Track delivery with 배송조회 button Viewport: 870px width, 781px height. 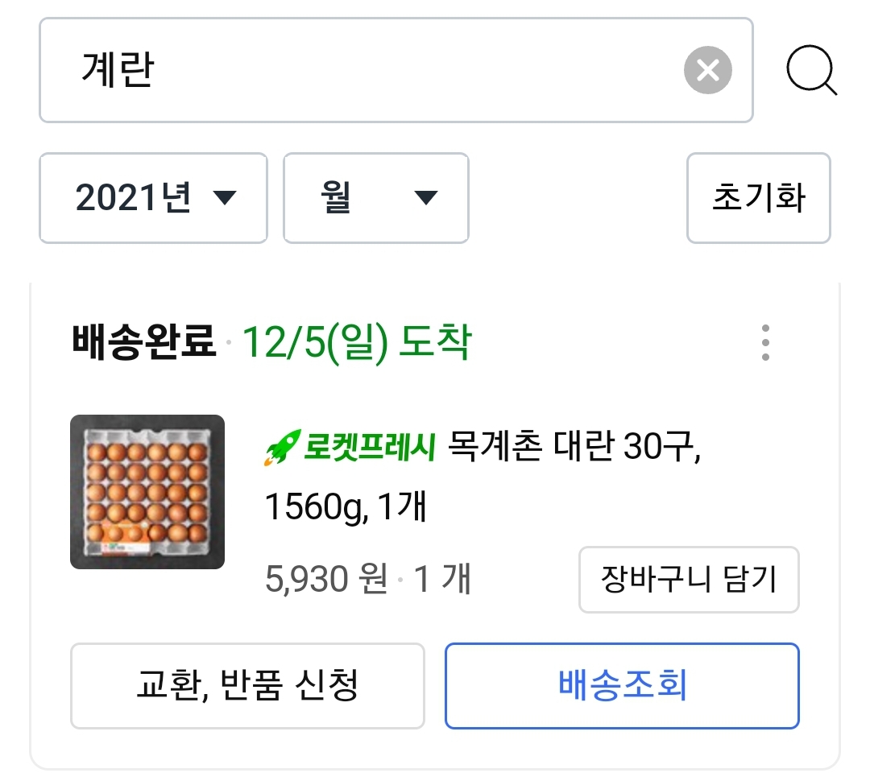(x=622, y=686)
